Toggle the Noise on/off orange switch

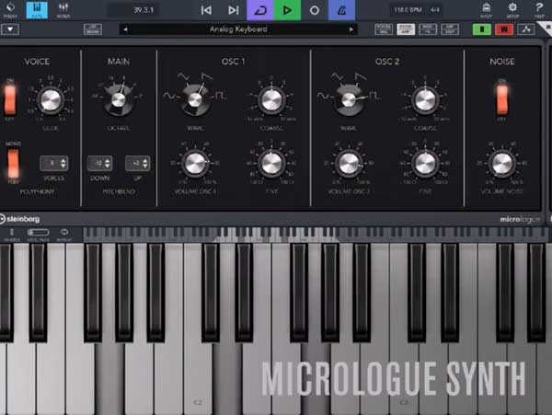[x=502, y=98]
